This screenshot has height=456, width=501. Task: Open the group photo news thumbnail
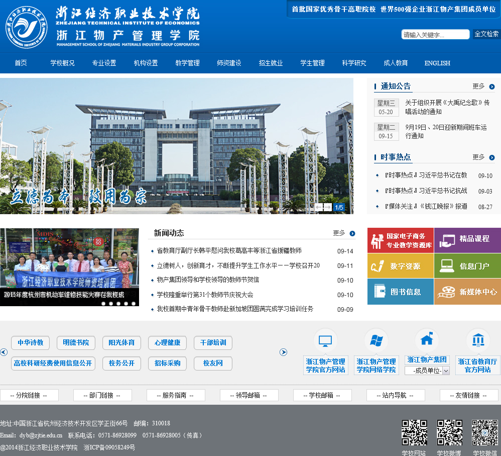tap(69, 267)
